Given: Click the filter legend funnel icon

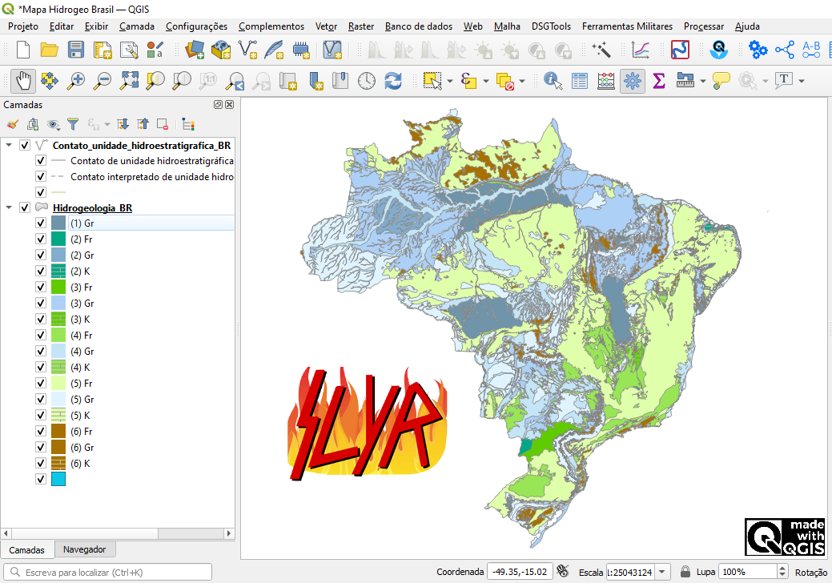Looking at the screenshot, I should coord(73,124).
